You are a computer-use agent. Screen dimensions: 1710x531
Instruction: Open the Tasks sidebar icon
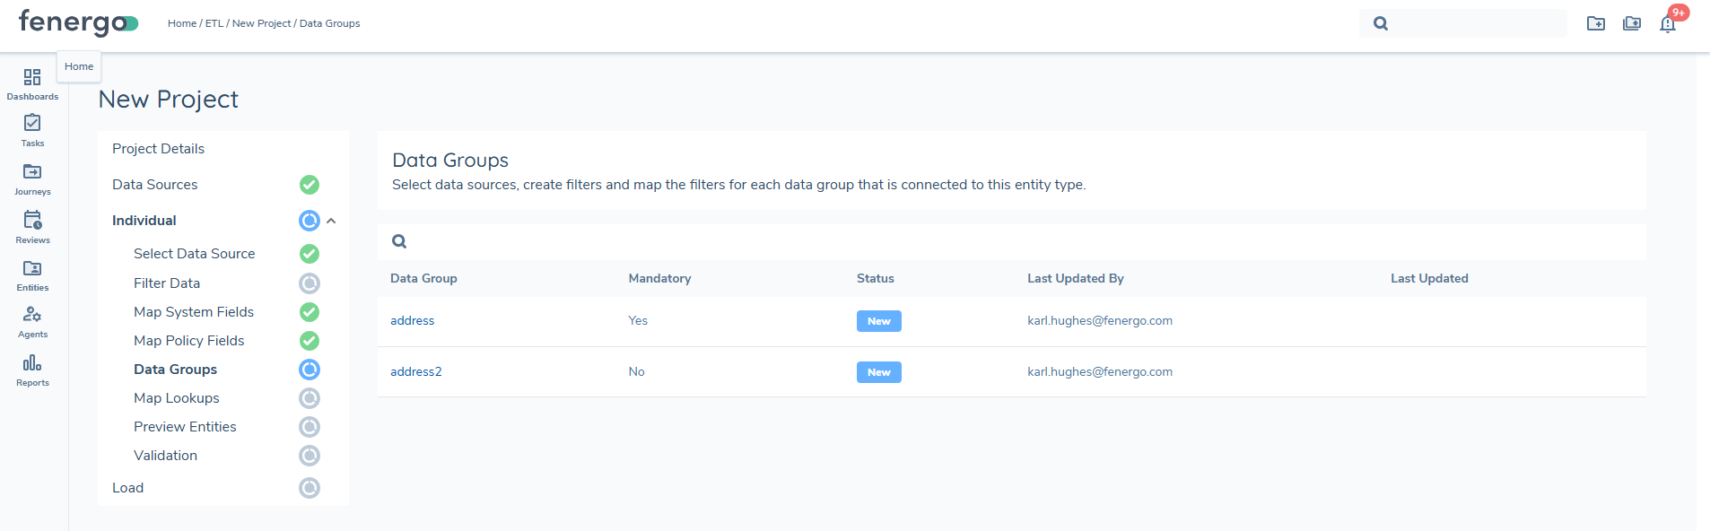click(x=32, y=130)
